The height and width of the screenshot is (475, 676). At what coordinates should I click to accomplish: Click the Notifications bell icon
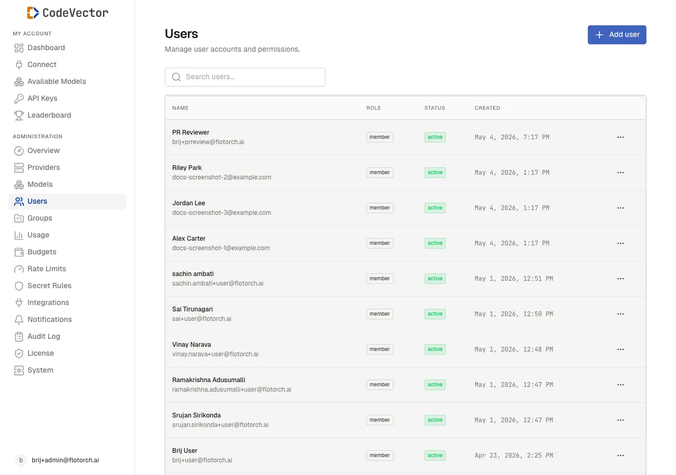[19, 320]
